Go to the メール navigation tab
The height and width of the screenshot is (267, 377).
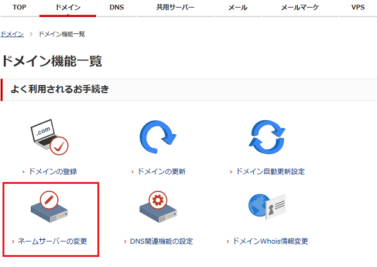pyautogui.click(x=238, y=8)
